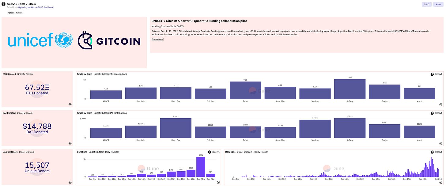Open the forked-from Gitcoin GR15 Dashboard link

(36, 7)
